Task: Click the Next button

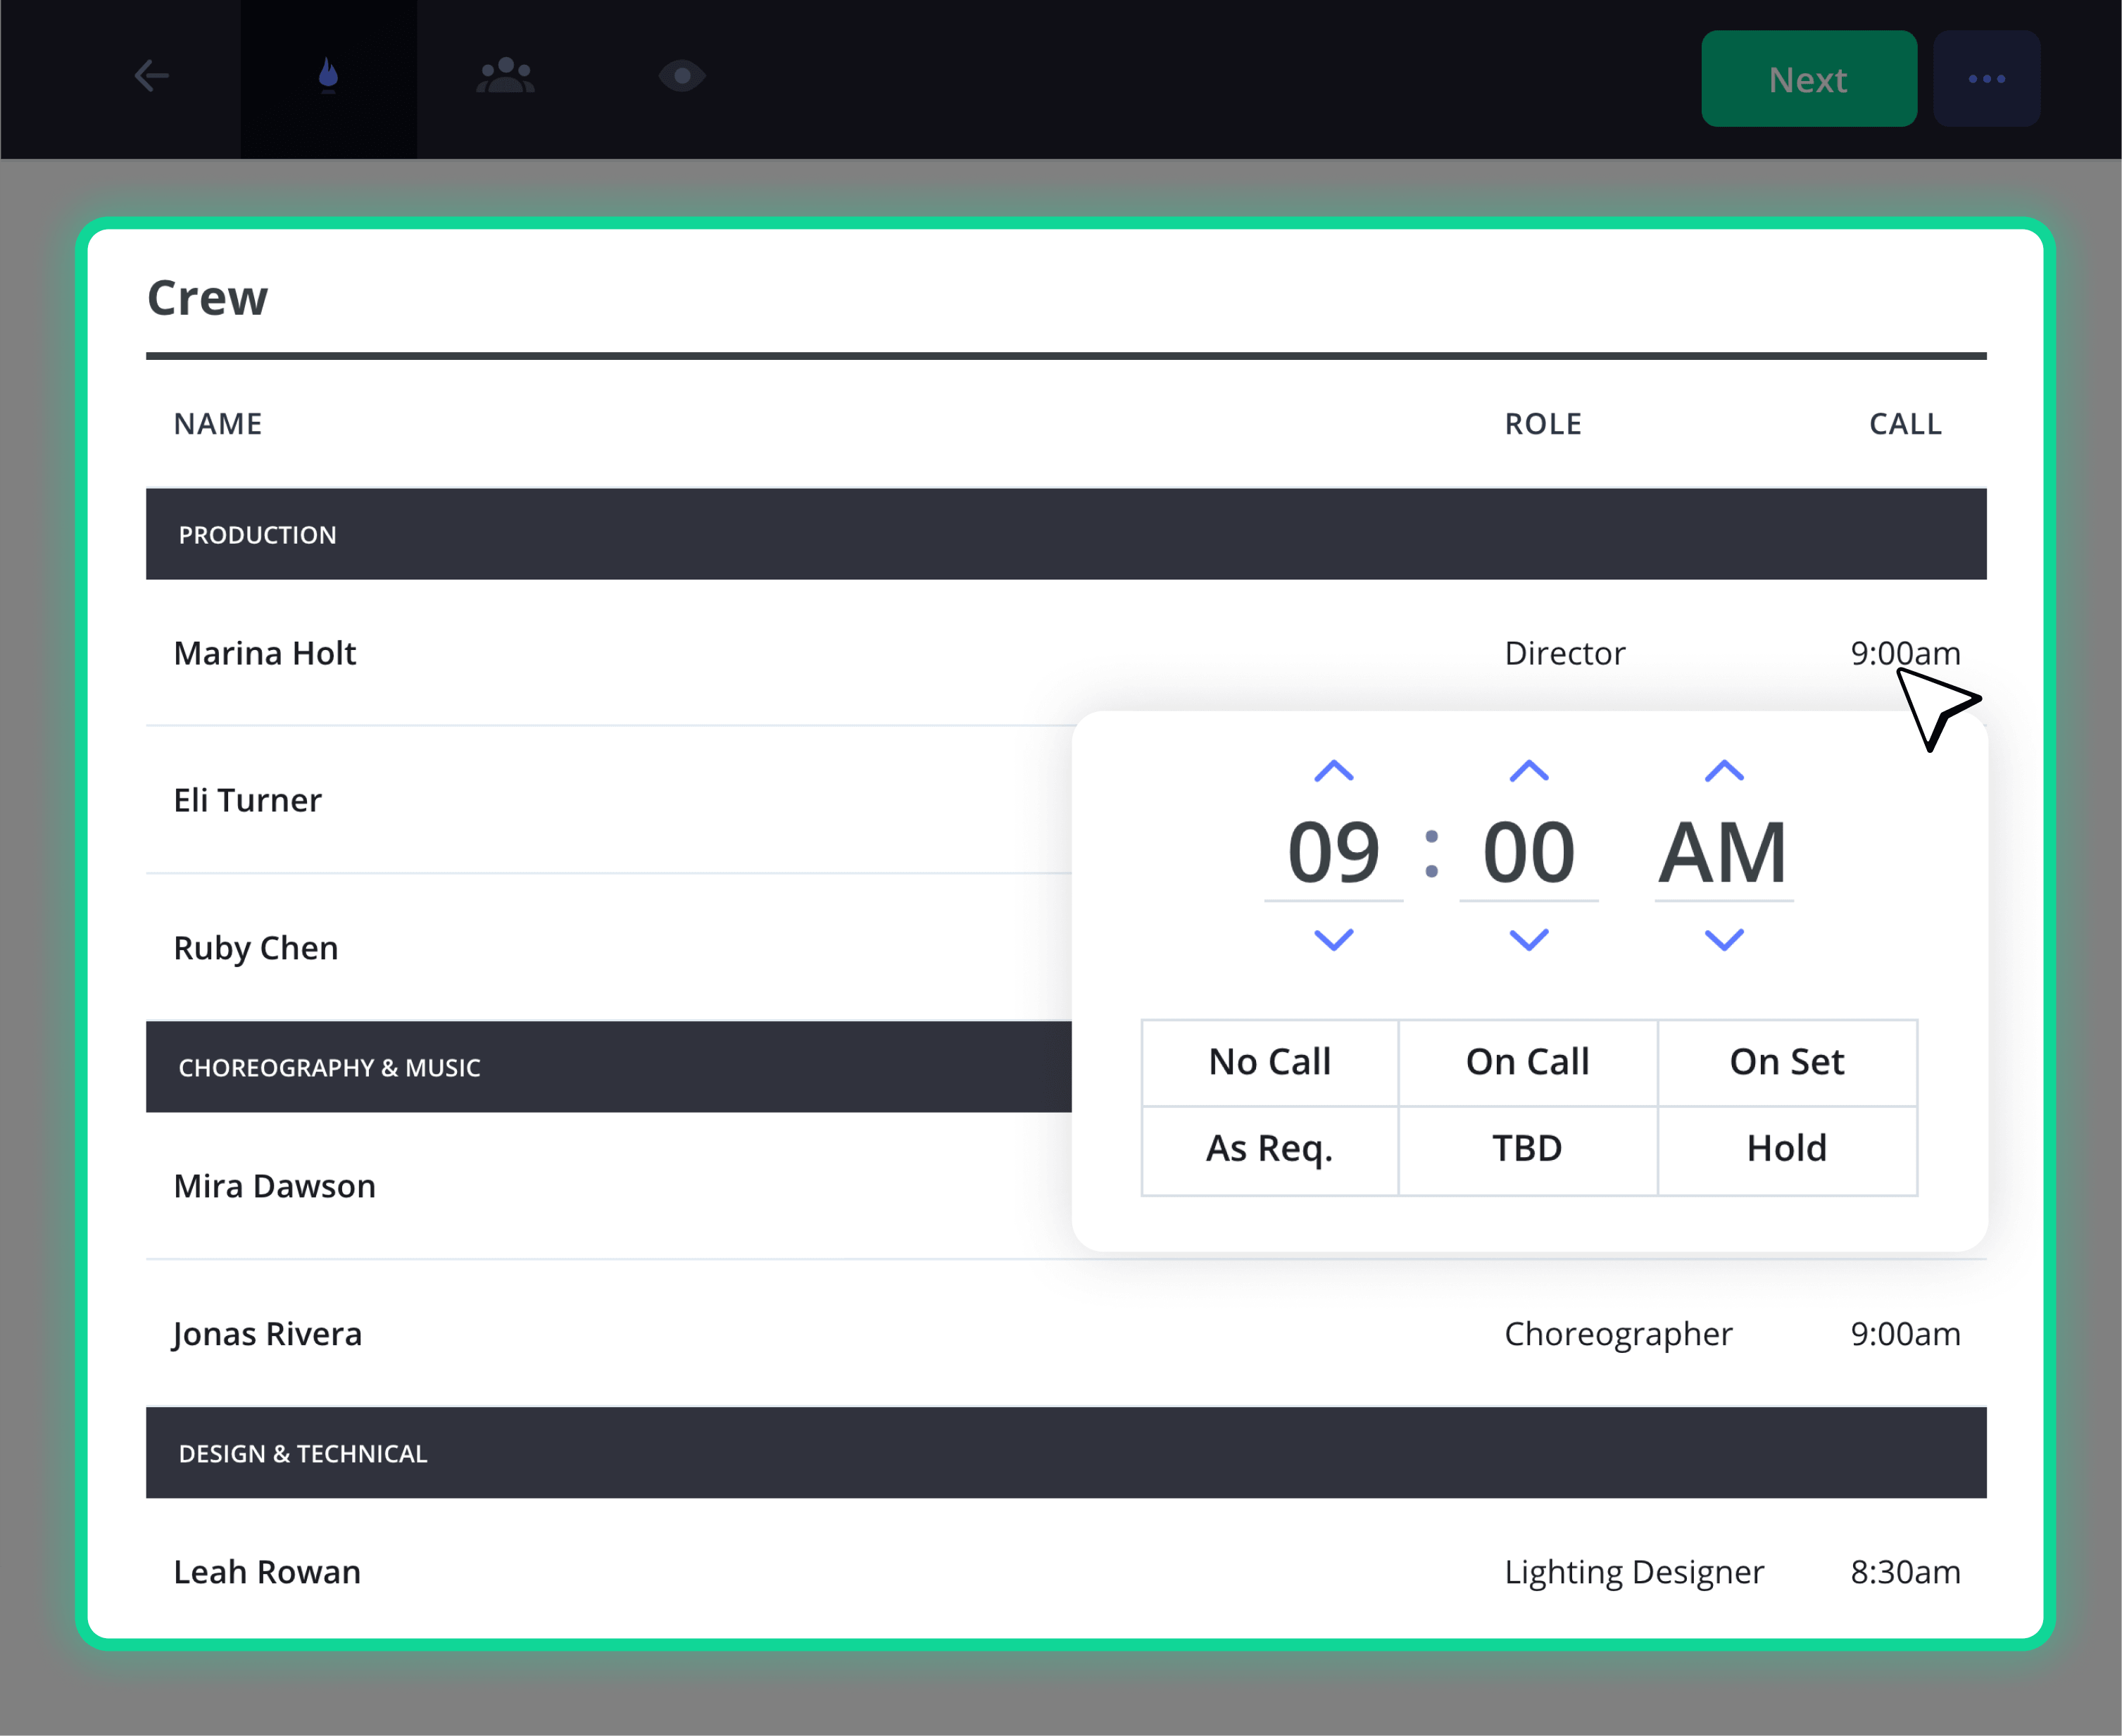Action: click(x=1809, y=79)
